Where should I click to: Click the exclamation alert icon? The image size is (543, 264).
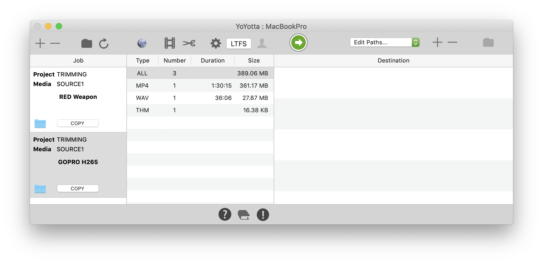[263, 215]
